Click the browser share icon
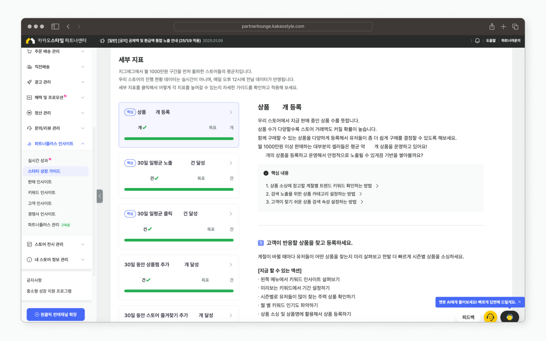546x341 pixels. coord(492,27)
